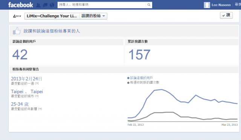Open Lee Nasonn profile picture
This screenshot has height=140, width=241.
(207, 5)
